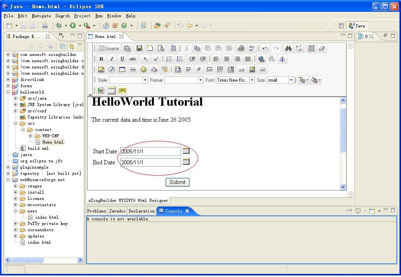Click the Undo arrow icon
The image size is (401, 277).
[x=265, y=49]
